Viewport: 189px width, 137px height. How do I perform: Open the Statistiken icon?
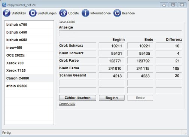(6, 13)
